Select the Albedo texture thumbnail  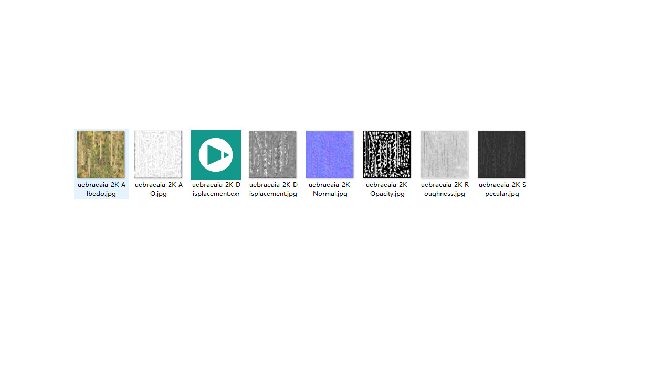[x=101, y=154]
